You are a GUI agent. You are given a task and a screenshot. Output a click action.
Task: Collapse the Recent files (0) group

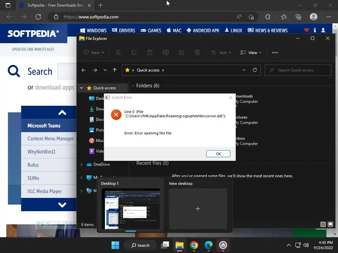pyautogui.click(x=133, y=163)
